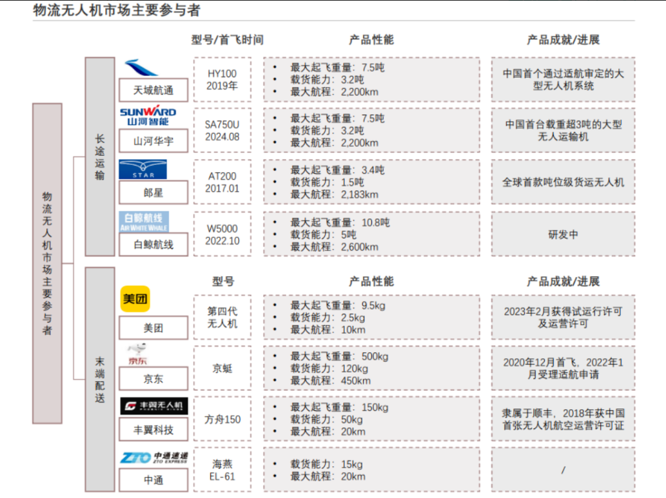Click the 2023年2月获得试运行许可及运营许可 box

coord(563,317)
